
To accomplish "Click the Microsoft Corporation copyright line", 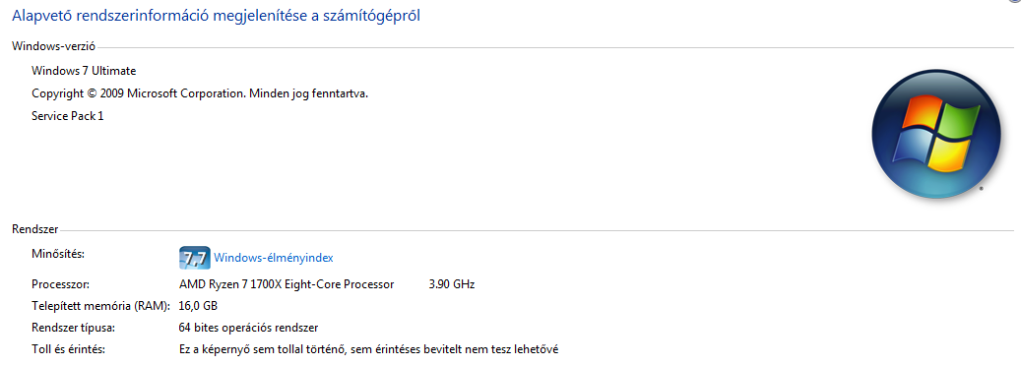I will coord(200,93).
